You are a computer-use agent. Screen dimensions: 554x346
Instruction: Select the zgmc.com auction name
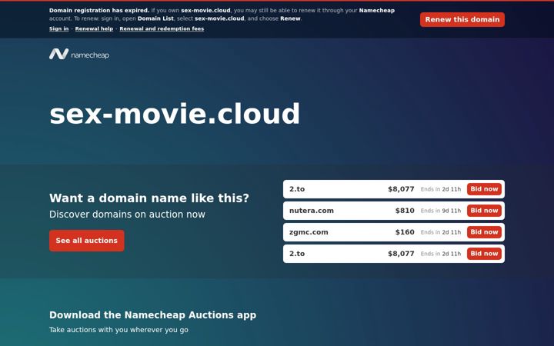(x=309, y=232)
